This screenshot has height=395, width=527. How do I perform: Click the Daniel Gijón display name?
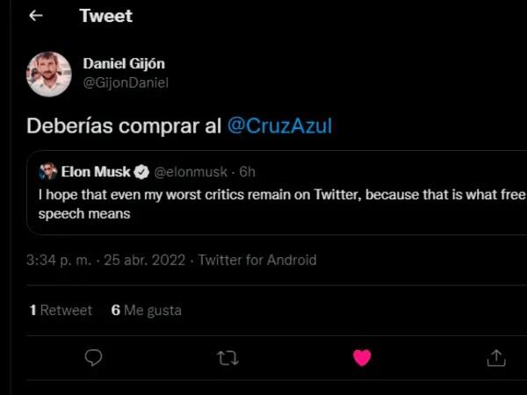click(124, 63)
